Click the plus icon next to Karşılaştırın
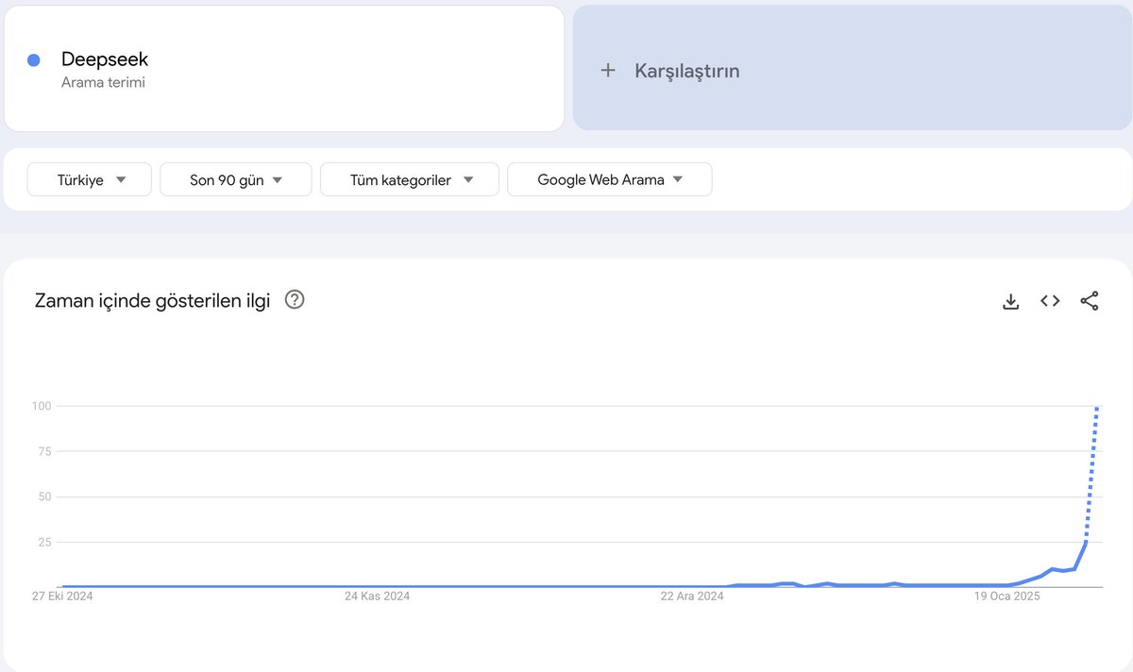The width and height of the screenshot is (1133, 672). tap(608, 71)
